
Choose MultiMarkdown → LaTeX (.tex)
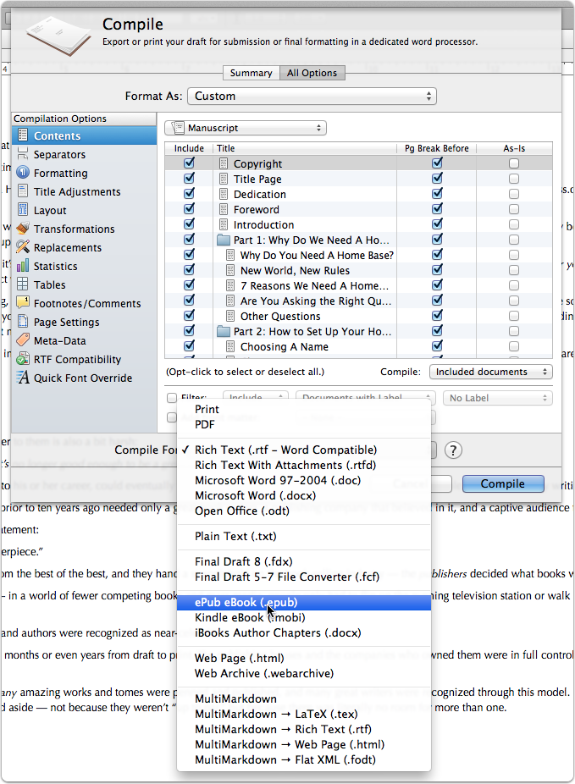pyautogui.click(x=304, y=714)
